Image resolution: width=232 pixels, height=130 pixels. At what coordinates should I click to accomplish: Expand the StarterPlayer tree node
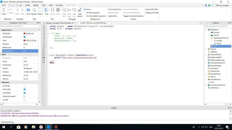(x=206, y=74)
